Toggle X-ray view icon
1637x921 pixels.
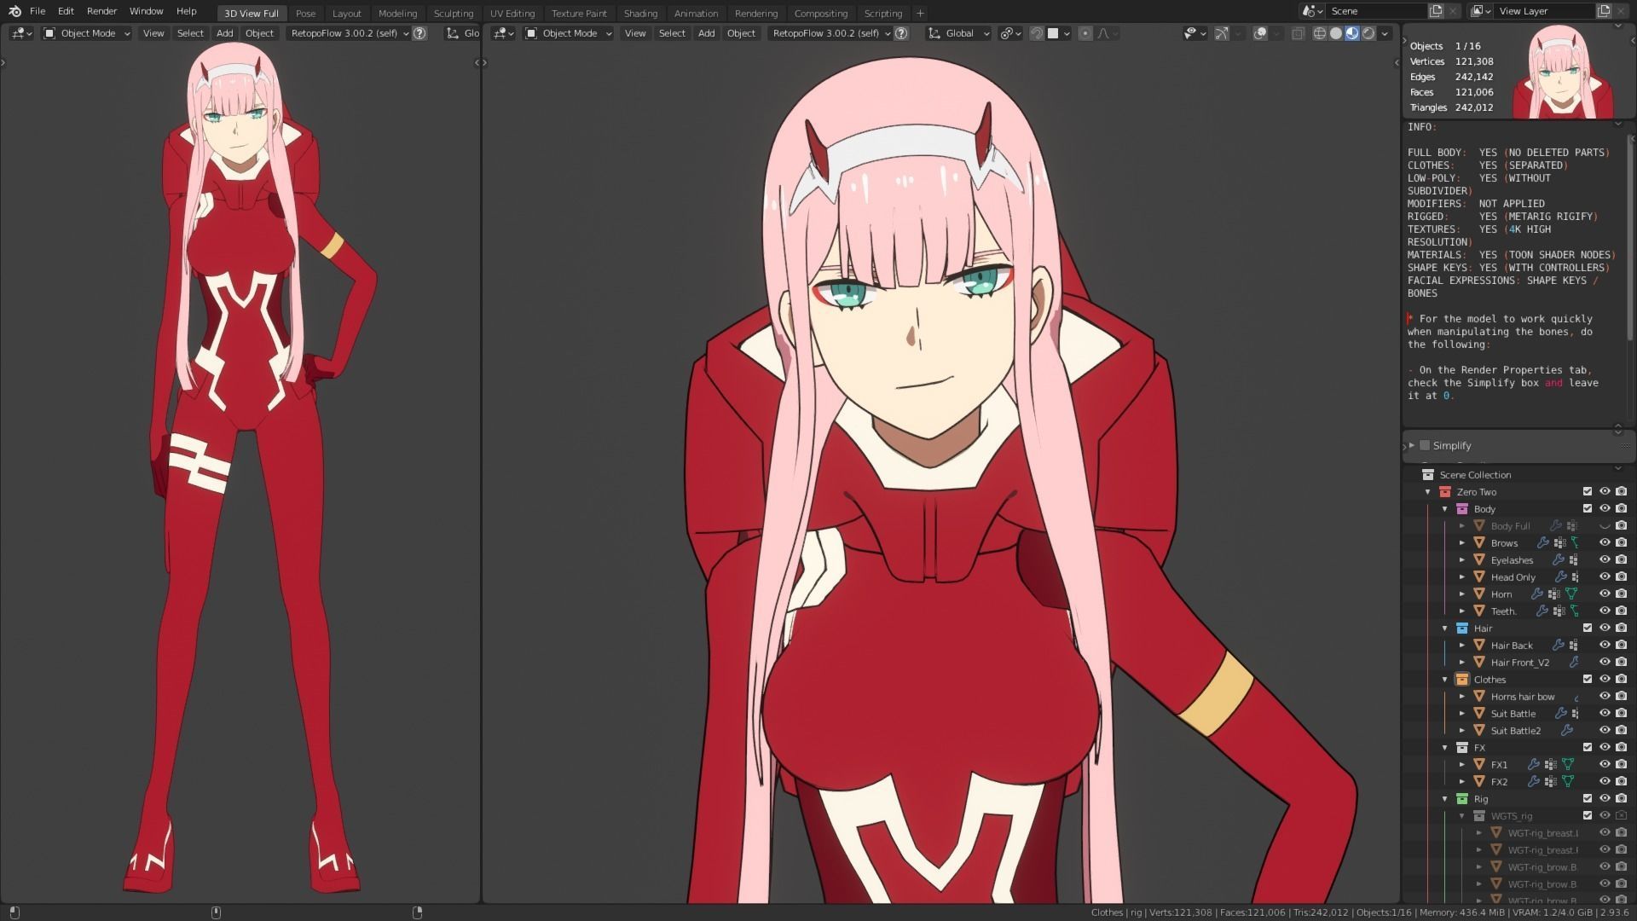[x=1298, y=33]
